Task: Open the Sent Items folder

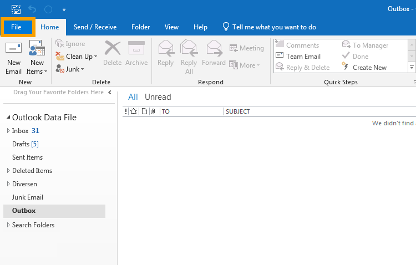Action: (x=27, y=157)
